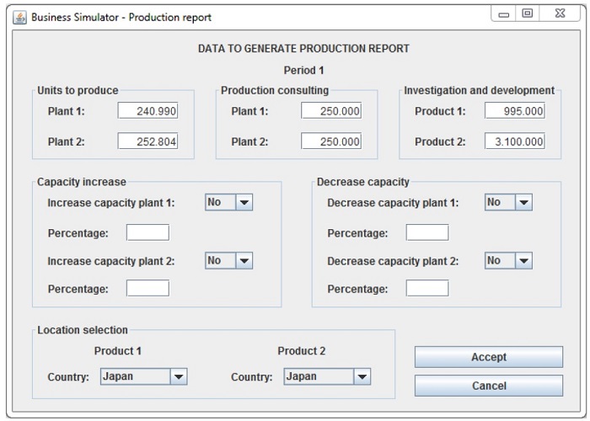Open Product 2 Country dropdown
Viewport: 590px width, 421px height.
coord(327,377)
